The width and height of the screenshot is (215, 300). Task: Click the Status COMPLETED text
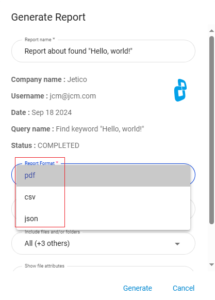[x=45, y=145]
